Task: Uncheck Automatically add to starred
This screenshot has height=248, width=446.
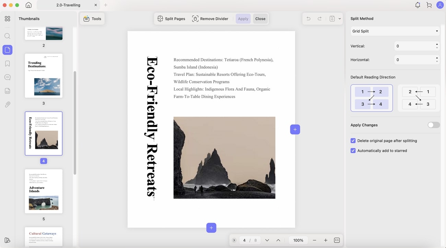Action: [353, 151]
